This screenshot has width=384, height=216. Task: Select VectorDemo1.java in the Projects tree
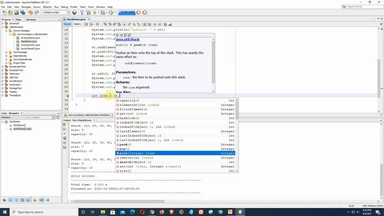[30, 45]
